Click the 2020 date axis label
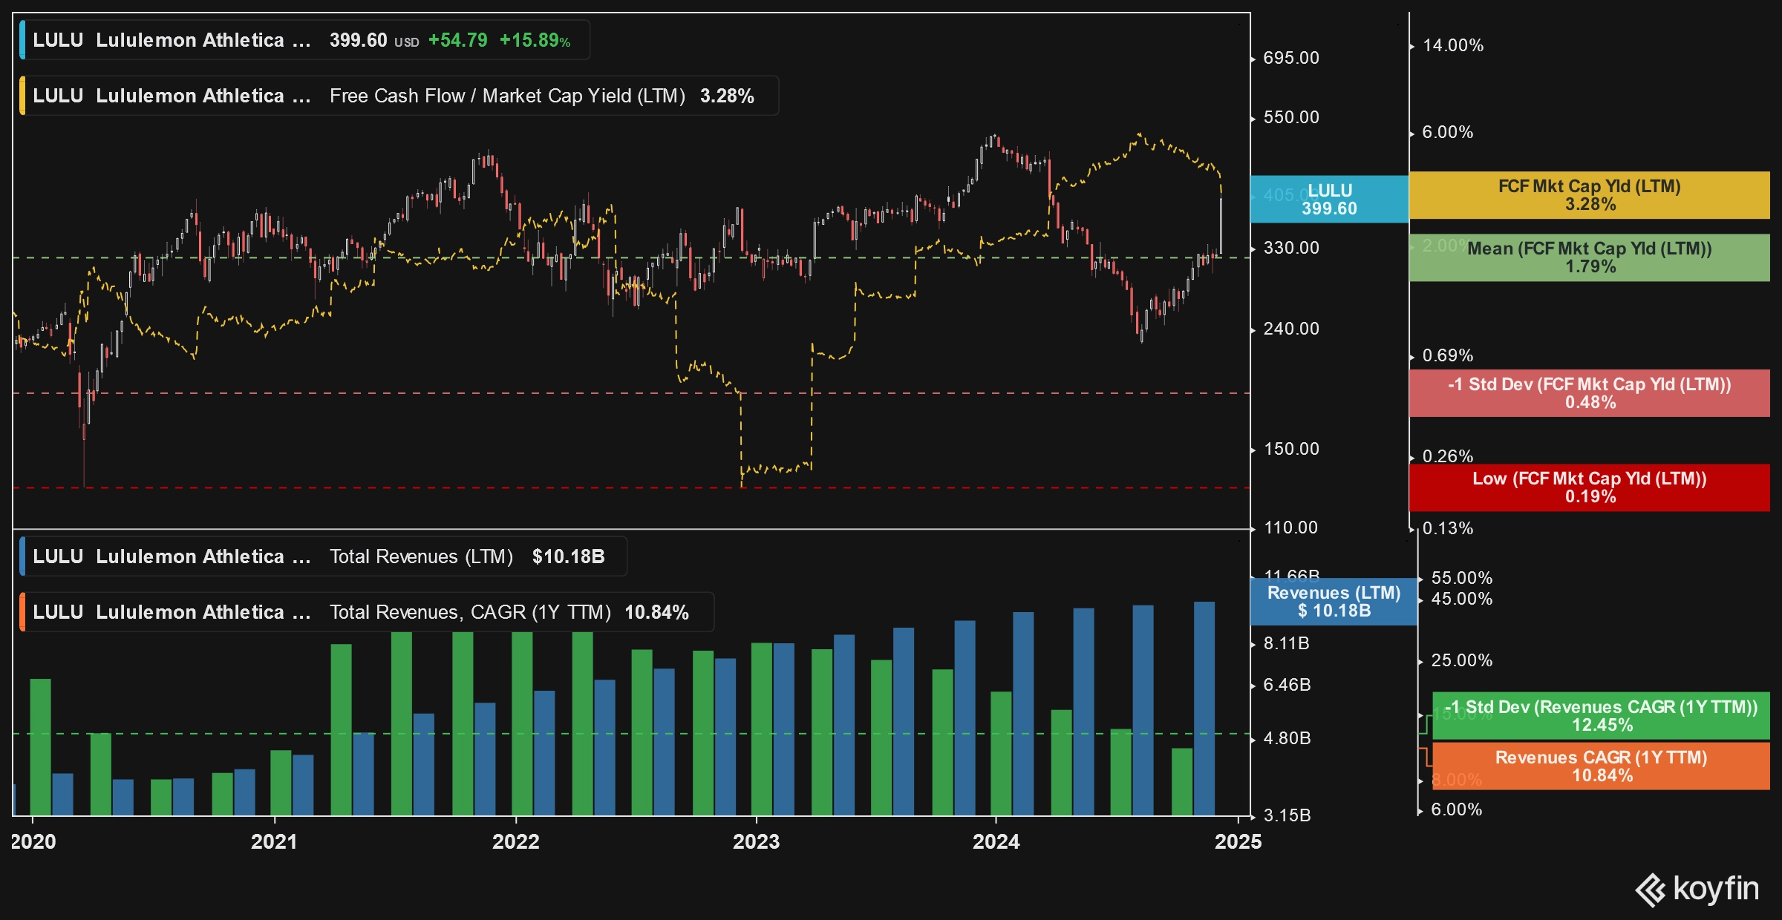Image resolution: width=1782 pixels, height=920 pixels. [x=33, y=841]
